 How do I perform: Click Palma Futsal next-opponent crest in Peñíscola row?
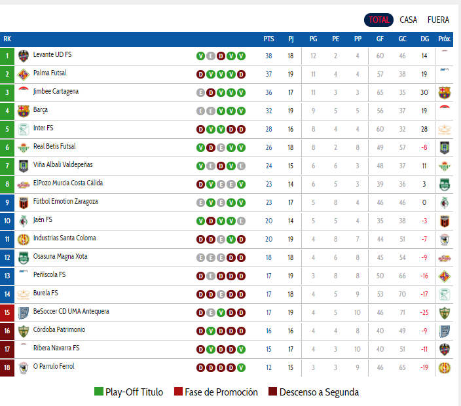click(x=444, y=276)
